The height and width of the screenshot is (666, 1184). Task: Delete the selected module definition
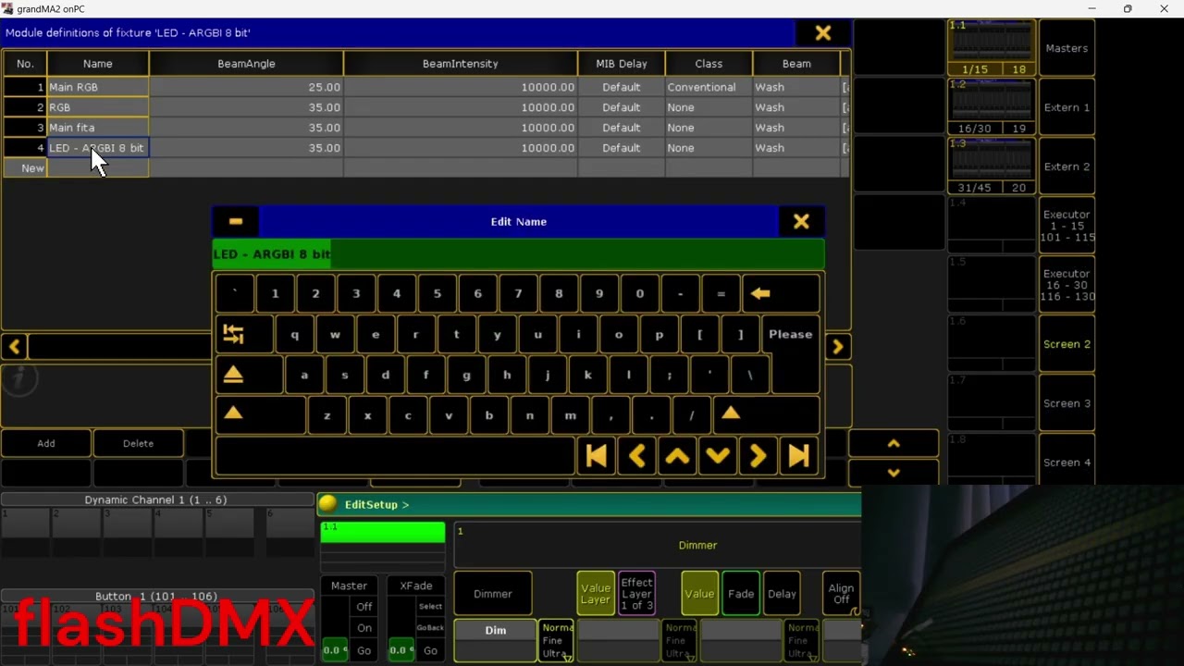point(139,443)
